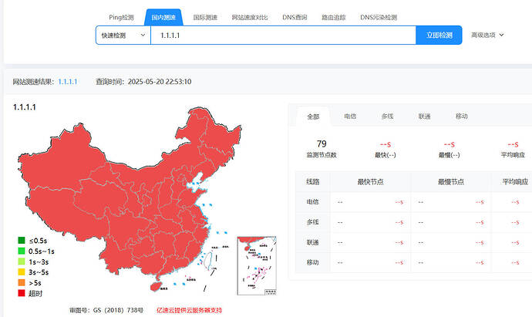This screenshot has width=532, height=317.
Task: Click the 最快节点 column header
Action: (x=370, y=181)
